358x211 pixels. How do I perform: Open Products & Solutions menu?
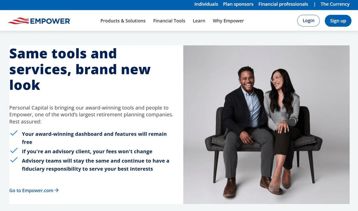tap(123, 21)
